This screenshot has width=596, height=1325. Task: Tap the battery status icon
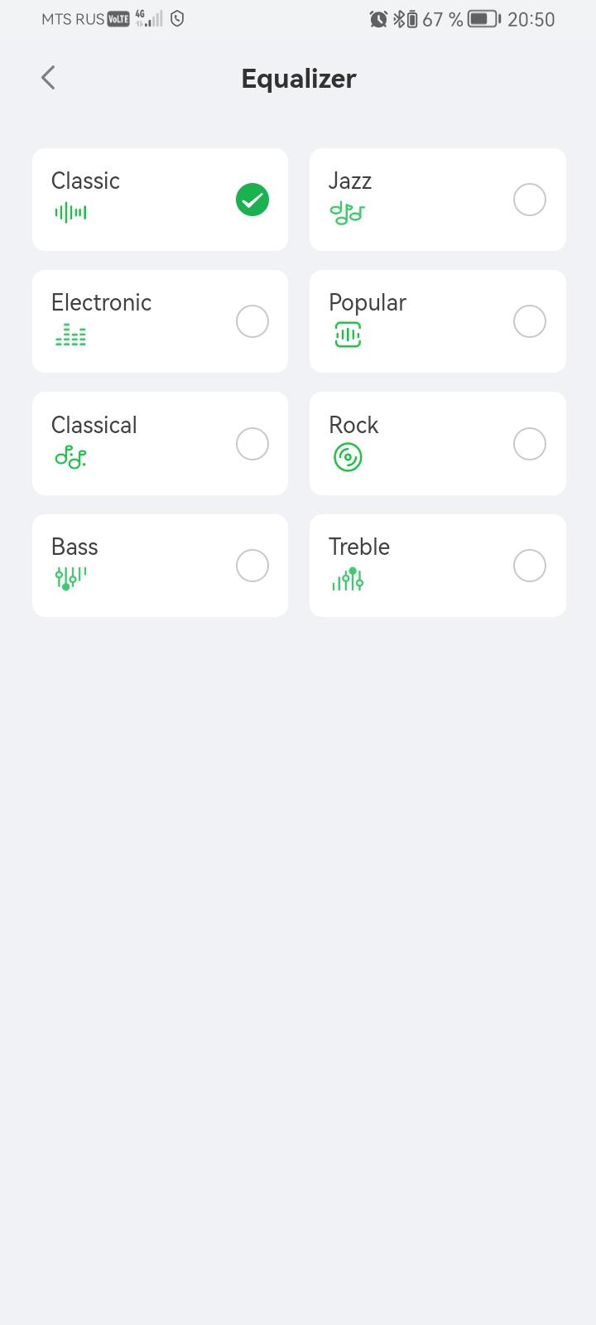(484, 19)
